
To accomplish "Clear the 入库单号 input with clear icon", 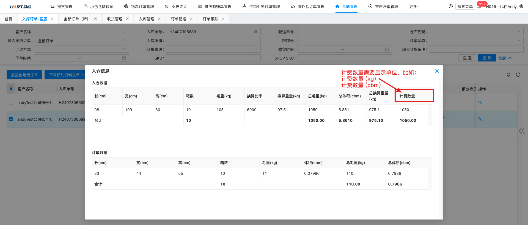I will pyautogui.click(x=256, y=32).
